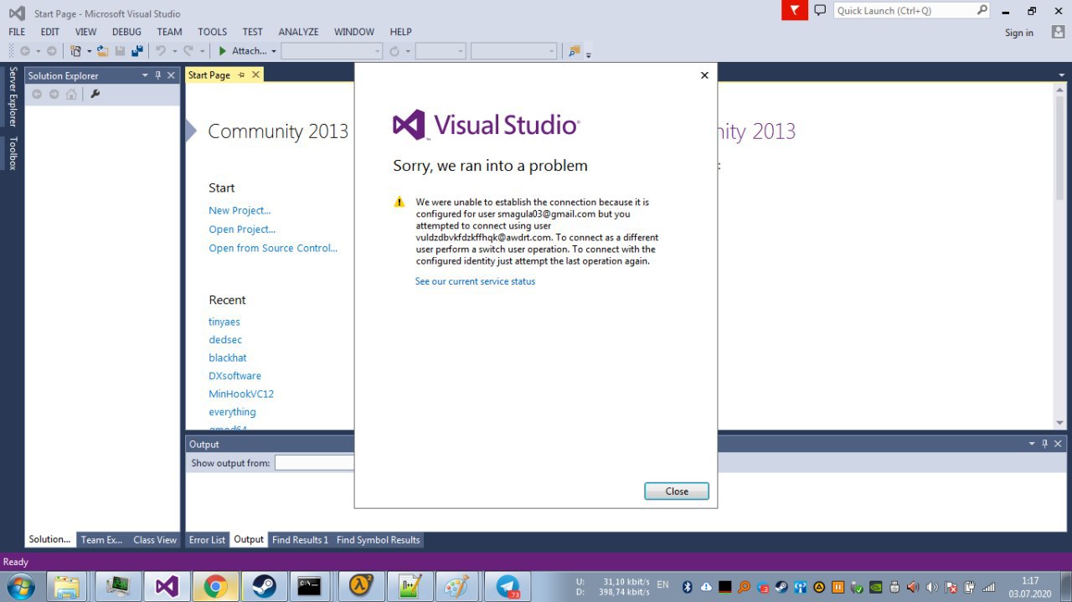1072x602 pixels.
Task: Open the Half-Life 2 taskbar icon
Action: coord(361,586)
